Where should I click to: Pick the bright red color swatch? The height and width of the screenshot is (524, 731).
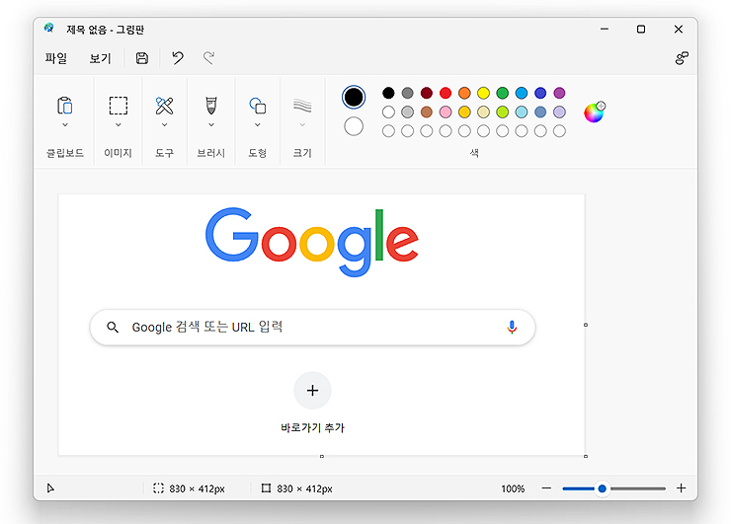pyautogui.click(x=446, y=93)
